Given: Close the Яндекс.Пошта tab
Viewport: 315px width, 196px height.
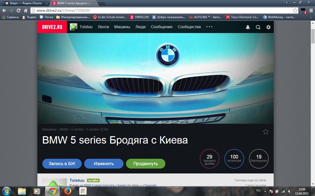Looking at the screenshot, I should (x=47, y=3).
